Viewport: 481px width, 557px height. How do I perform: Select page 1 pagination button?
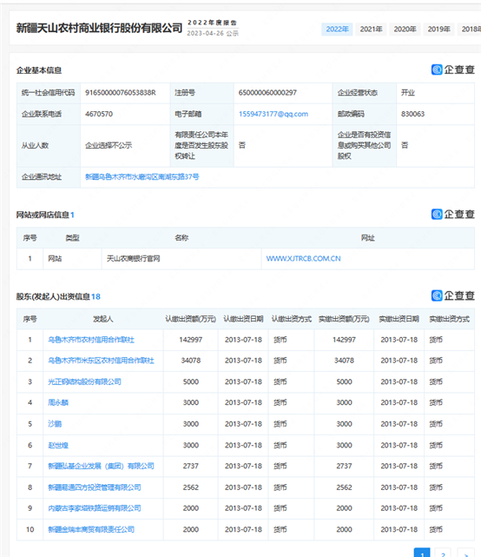422,554
